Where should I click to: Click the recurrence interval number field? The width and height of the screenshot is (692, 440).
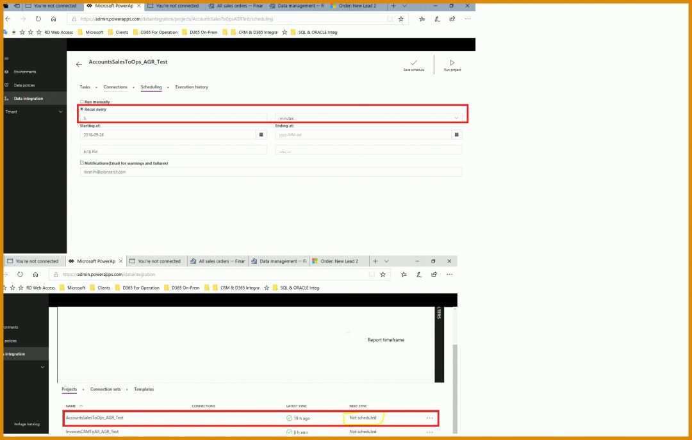pyautogui.click(x=174, y=118)
